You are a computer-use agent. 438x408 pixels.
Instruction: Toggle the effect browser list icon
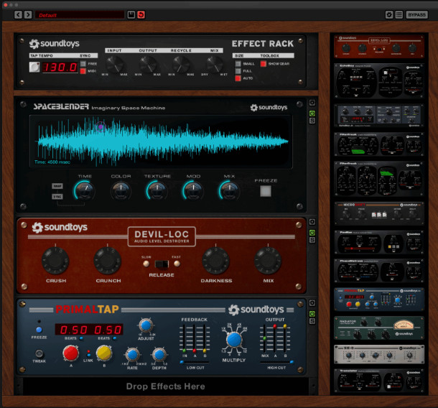399,14
